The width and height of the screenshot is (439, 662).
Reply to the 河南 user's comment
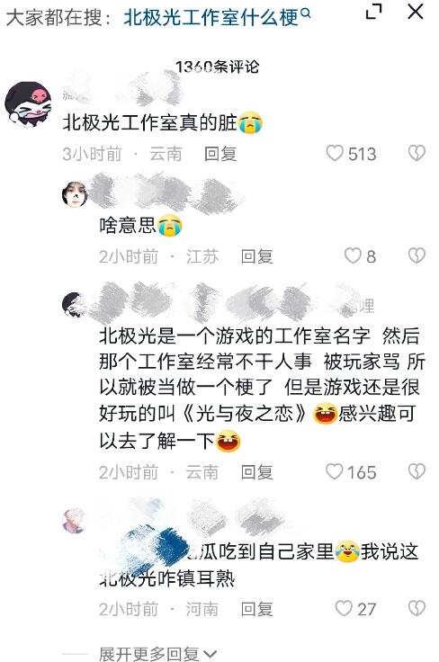256,609
